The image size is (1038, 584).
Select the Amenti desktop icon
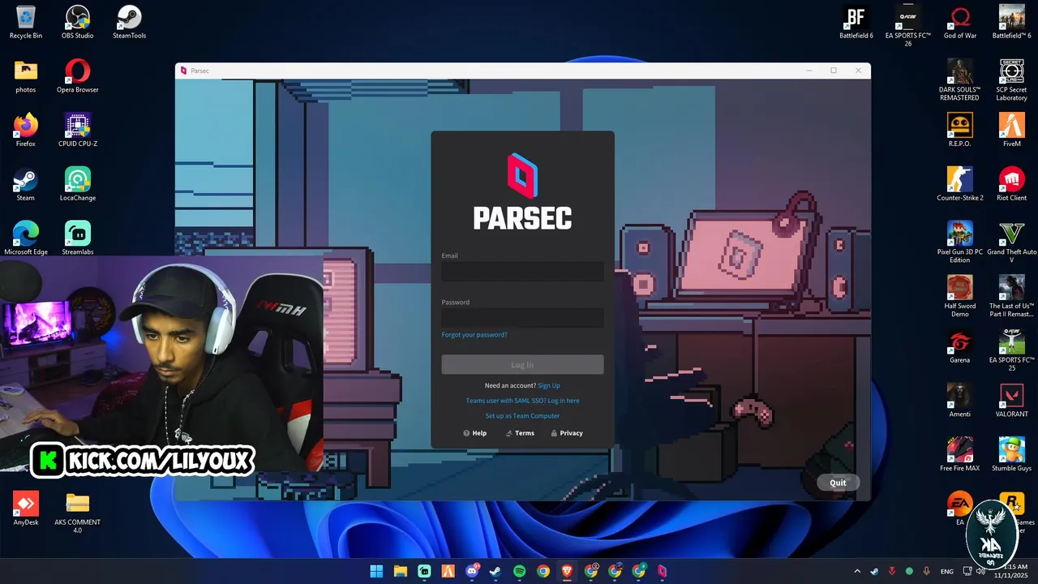pyautogui.click(x=960, y=401)
